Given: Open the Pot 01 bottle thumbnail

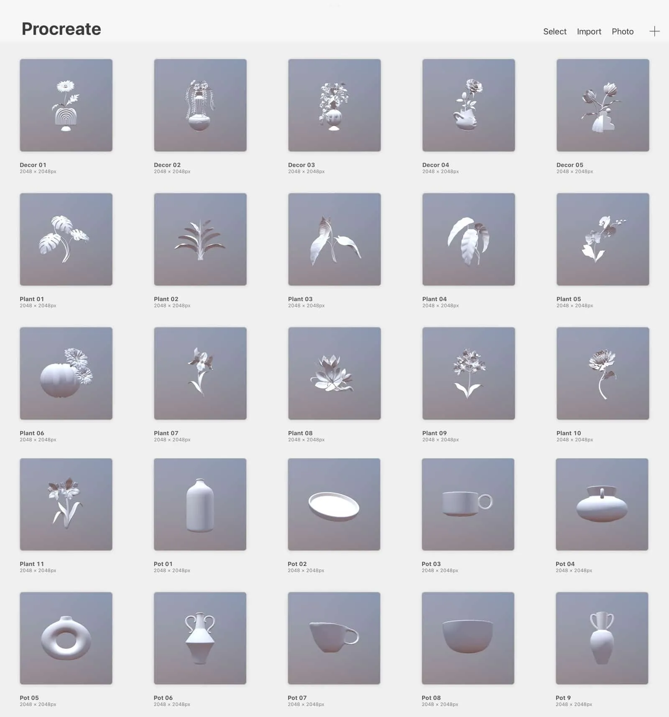Looking at the screenshot, I should (x=200, y=504).
